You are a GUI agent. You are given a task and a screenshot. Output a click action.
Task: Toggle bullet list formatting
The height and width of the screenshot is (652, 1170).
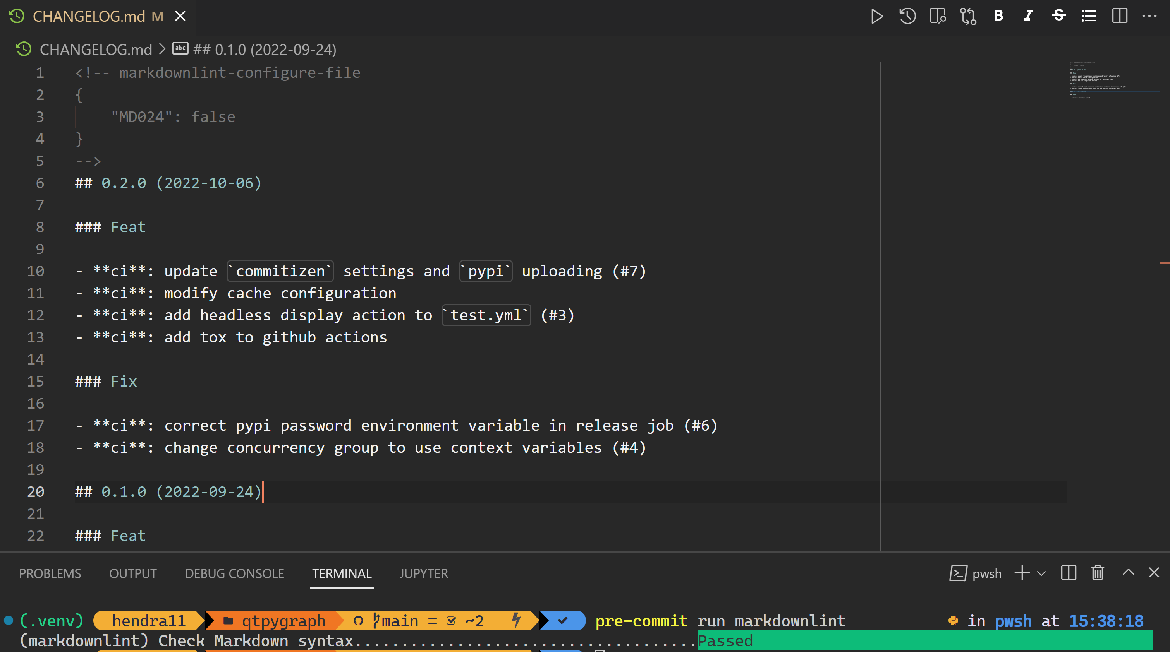(x=1089, y=16)
